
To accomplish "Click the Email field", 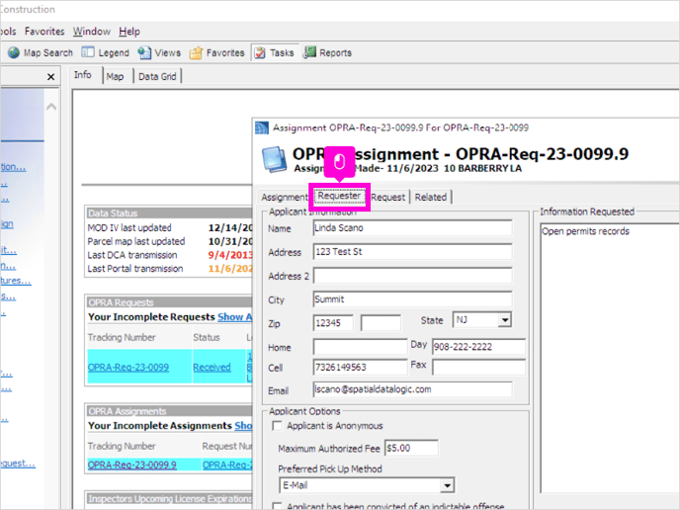I will tap(412, 389).
